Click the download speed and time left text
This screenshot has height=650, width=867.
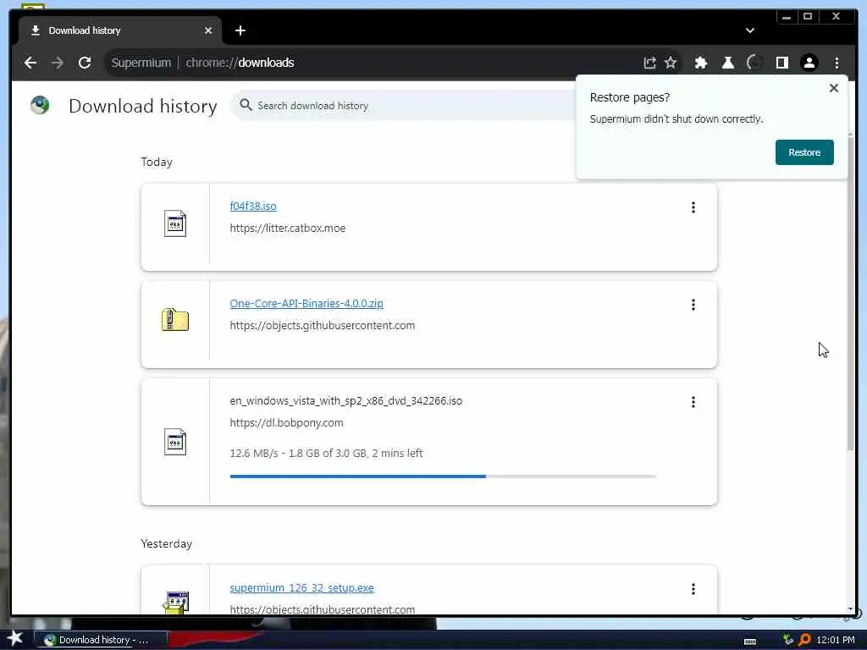point(326,453)
